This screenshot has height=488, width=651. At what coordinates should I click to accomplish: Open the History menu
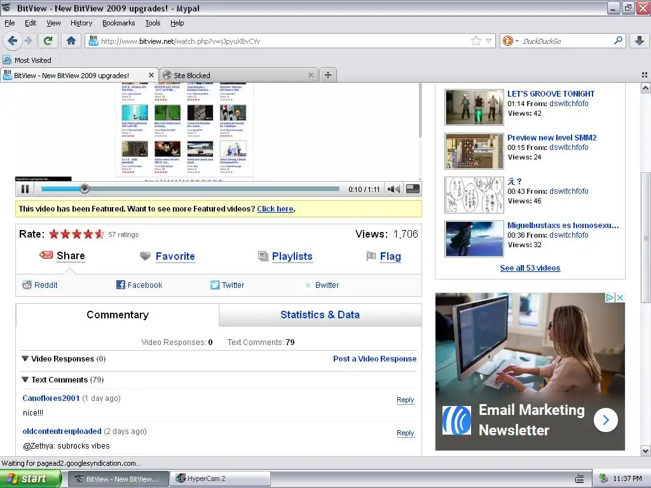(x=81, y=23)
